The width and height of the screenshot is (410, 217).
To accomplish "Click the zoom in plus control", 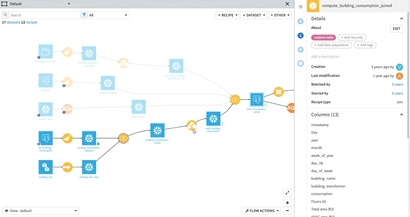I will tap(287, 203).
